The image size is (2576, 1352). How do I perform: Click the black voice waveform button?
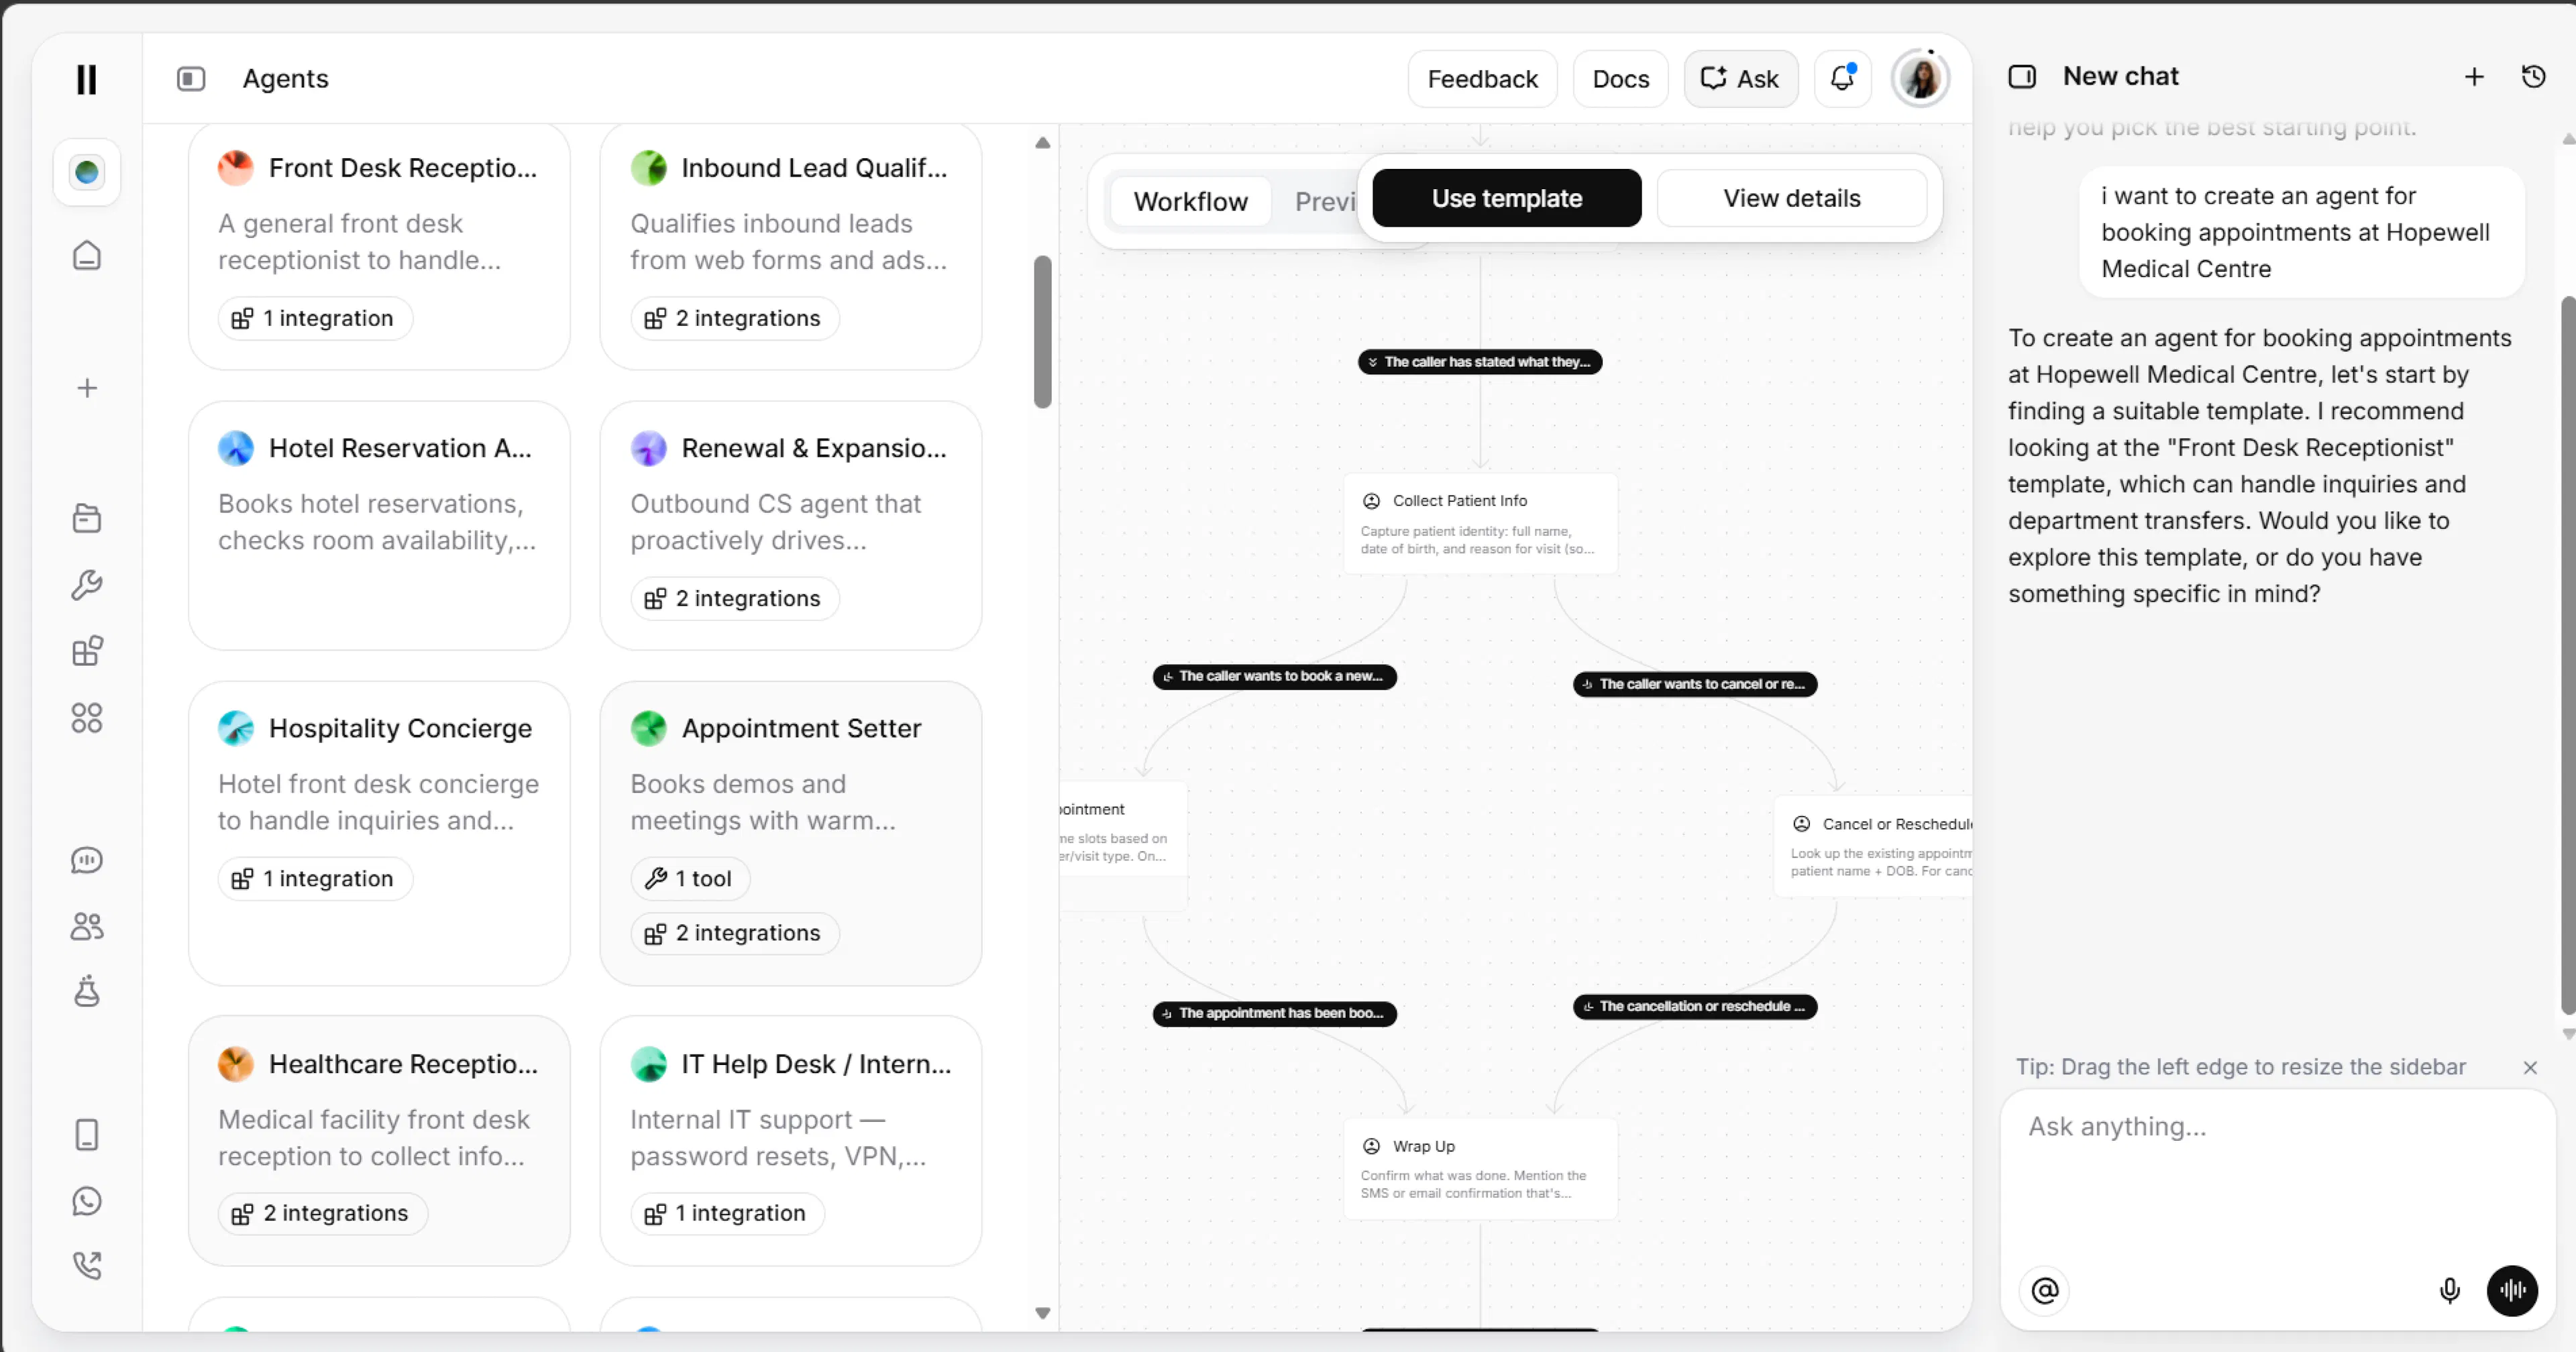2512,1291
